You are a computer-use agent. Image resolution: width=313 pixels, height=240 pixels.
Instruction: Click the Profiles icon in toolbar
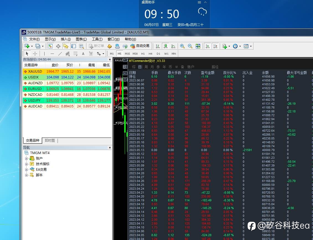tap(38, 46)
